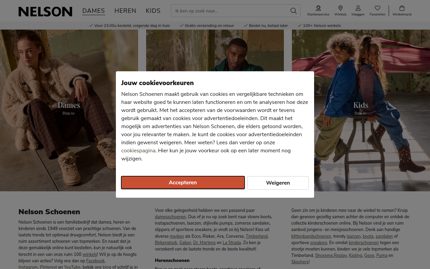
Task: Open the Kids category banner
Action: (361, 110)
